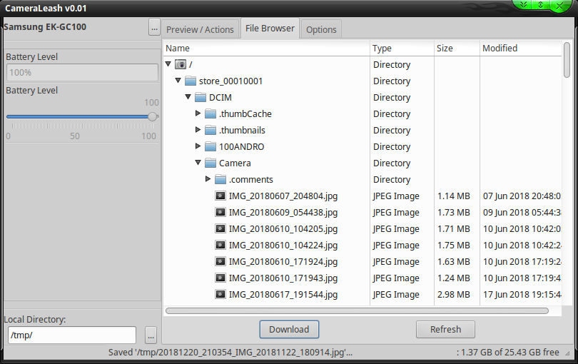Click the 1.37 GB of 25.43 GB free status
The height and width of the screenshot is (364, 578).
pyautogui.click(x=508, y=352)
